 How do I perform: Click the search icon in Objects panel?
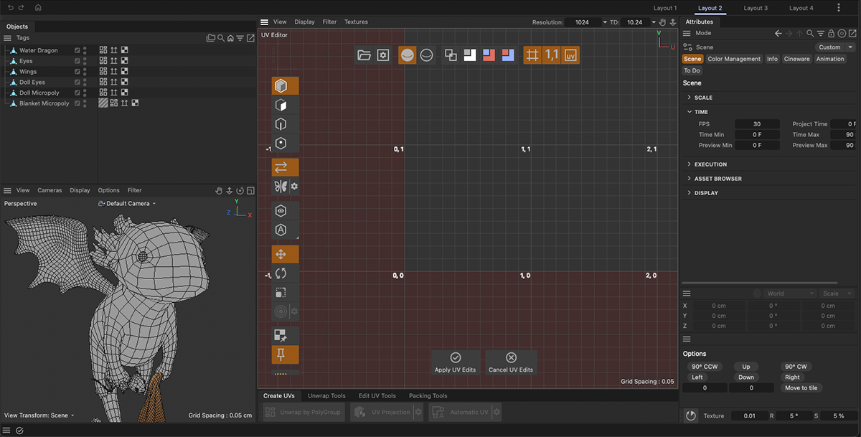point(221,38)
